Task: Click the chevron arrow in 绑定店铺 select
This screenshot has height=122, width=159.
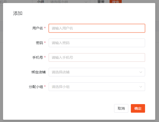Action: [141, 72]
